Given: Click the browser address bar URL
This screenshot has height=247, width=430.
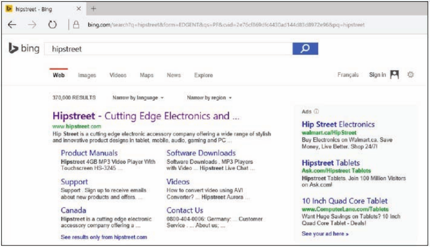Looking at the screenshot, I should point(226,25).
